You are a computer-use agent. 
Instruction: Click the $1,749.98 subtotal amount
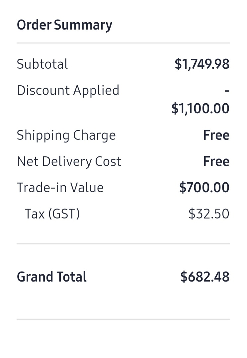click(202, 64)
